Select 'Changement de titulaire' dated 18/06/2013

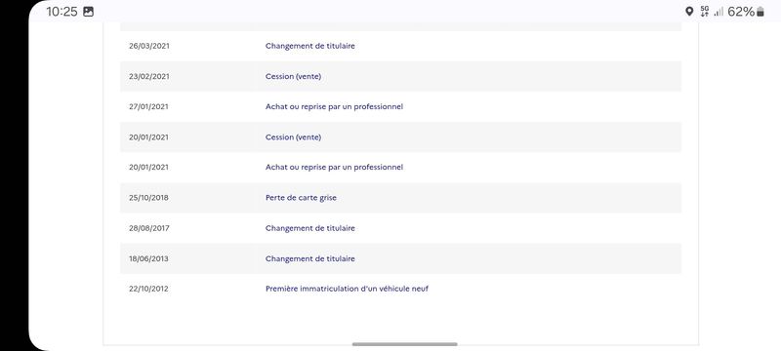pyautogui.click(x=310, y=259)
